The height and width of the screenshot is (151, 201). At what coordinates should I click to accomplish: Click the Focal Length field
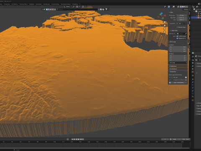click(182, 16)
